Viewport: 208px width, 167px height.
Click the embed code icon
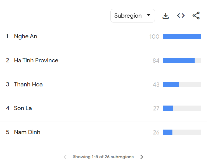[x=181, y=16]
